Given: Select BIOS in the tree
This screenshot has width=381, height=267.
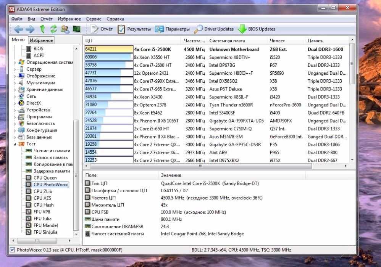Looking at the screenshot, I should [x=38, y=48].
